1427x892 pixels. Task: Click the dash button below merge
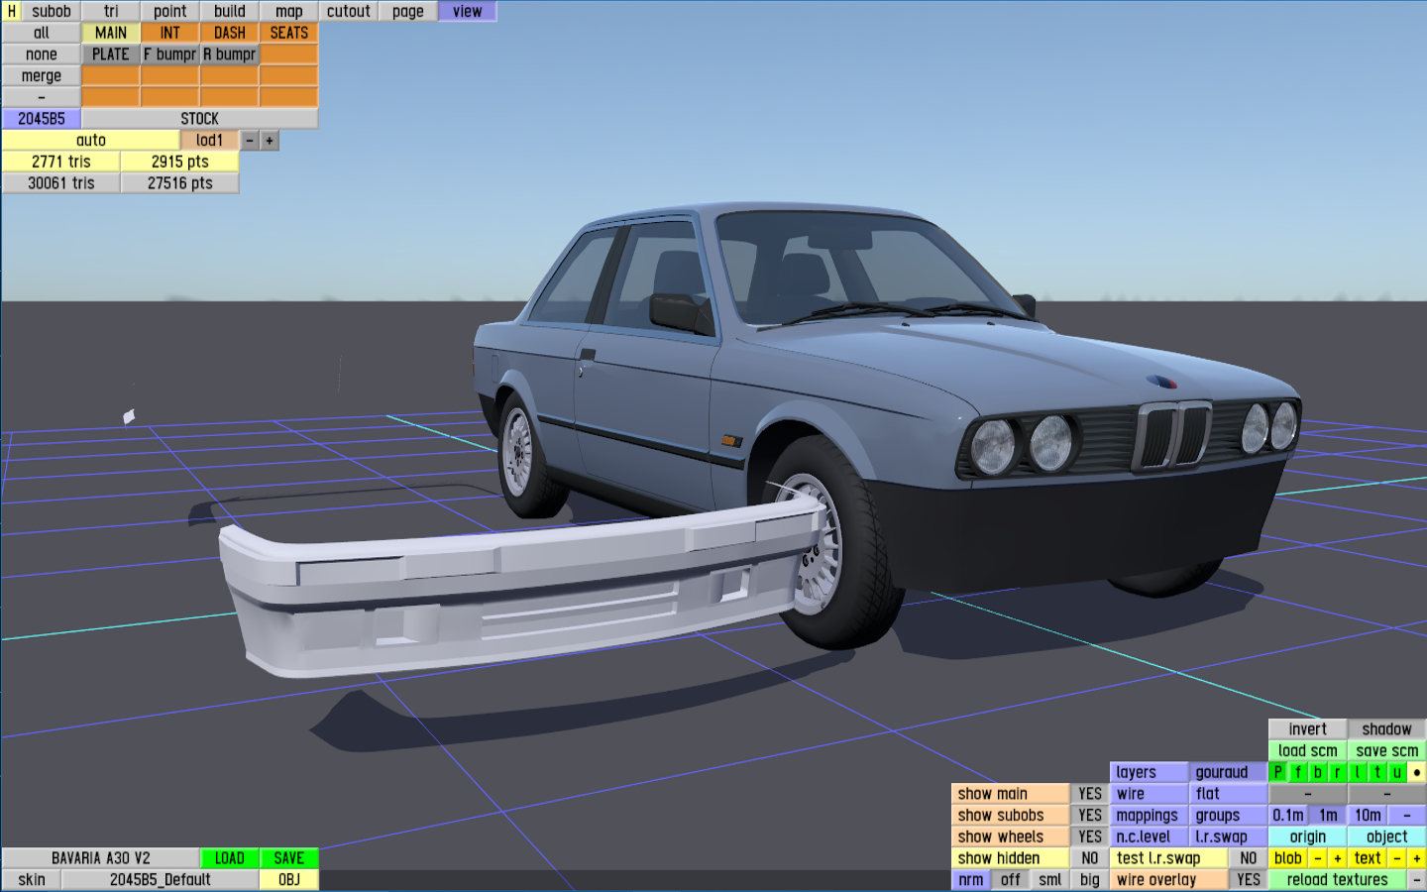coord(42,97)
